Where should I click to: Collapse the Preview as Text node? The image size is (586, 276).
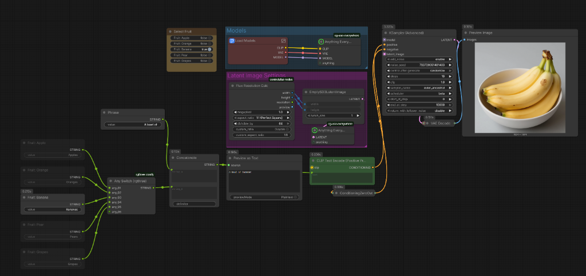tap(230, 158)
